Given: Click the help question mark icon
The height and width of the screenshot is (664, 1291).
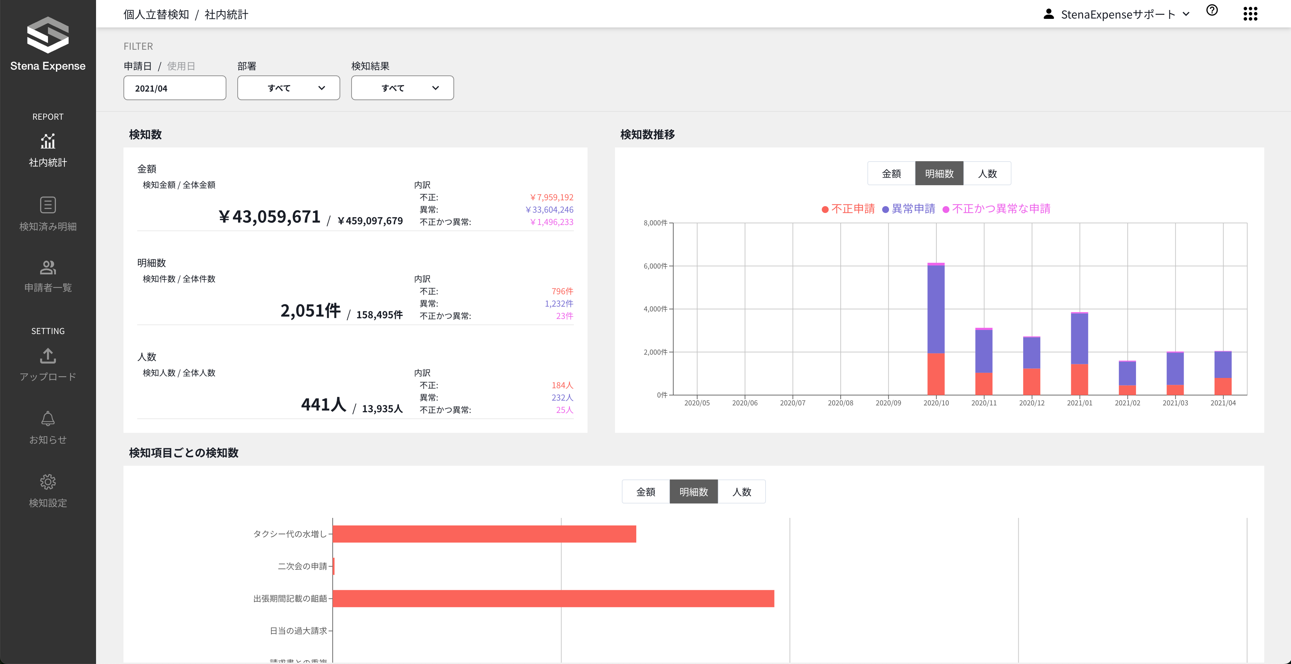Looking at the screenshot, I should click(x=1212, y=11).
